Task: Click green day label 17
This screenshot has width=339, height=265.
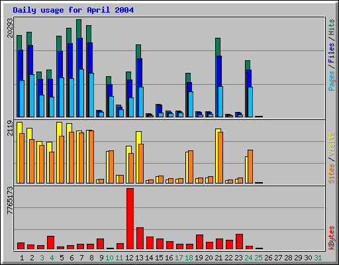Action: pyautogui.click(x=179, y=258)
